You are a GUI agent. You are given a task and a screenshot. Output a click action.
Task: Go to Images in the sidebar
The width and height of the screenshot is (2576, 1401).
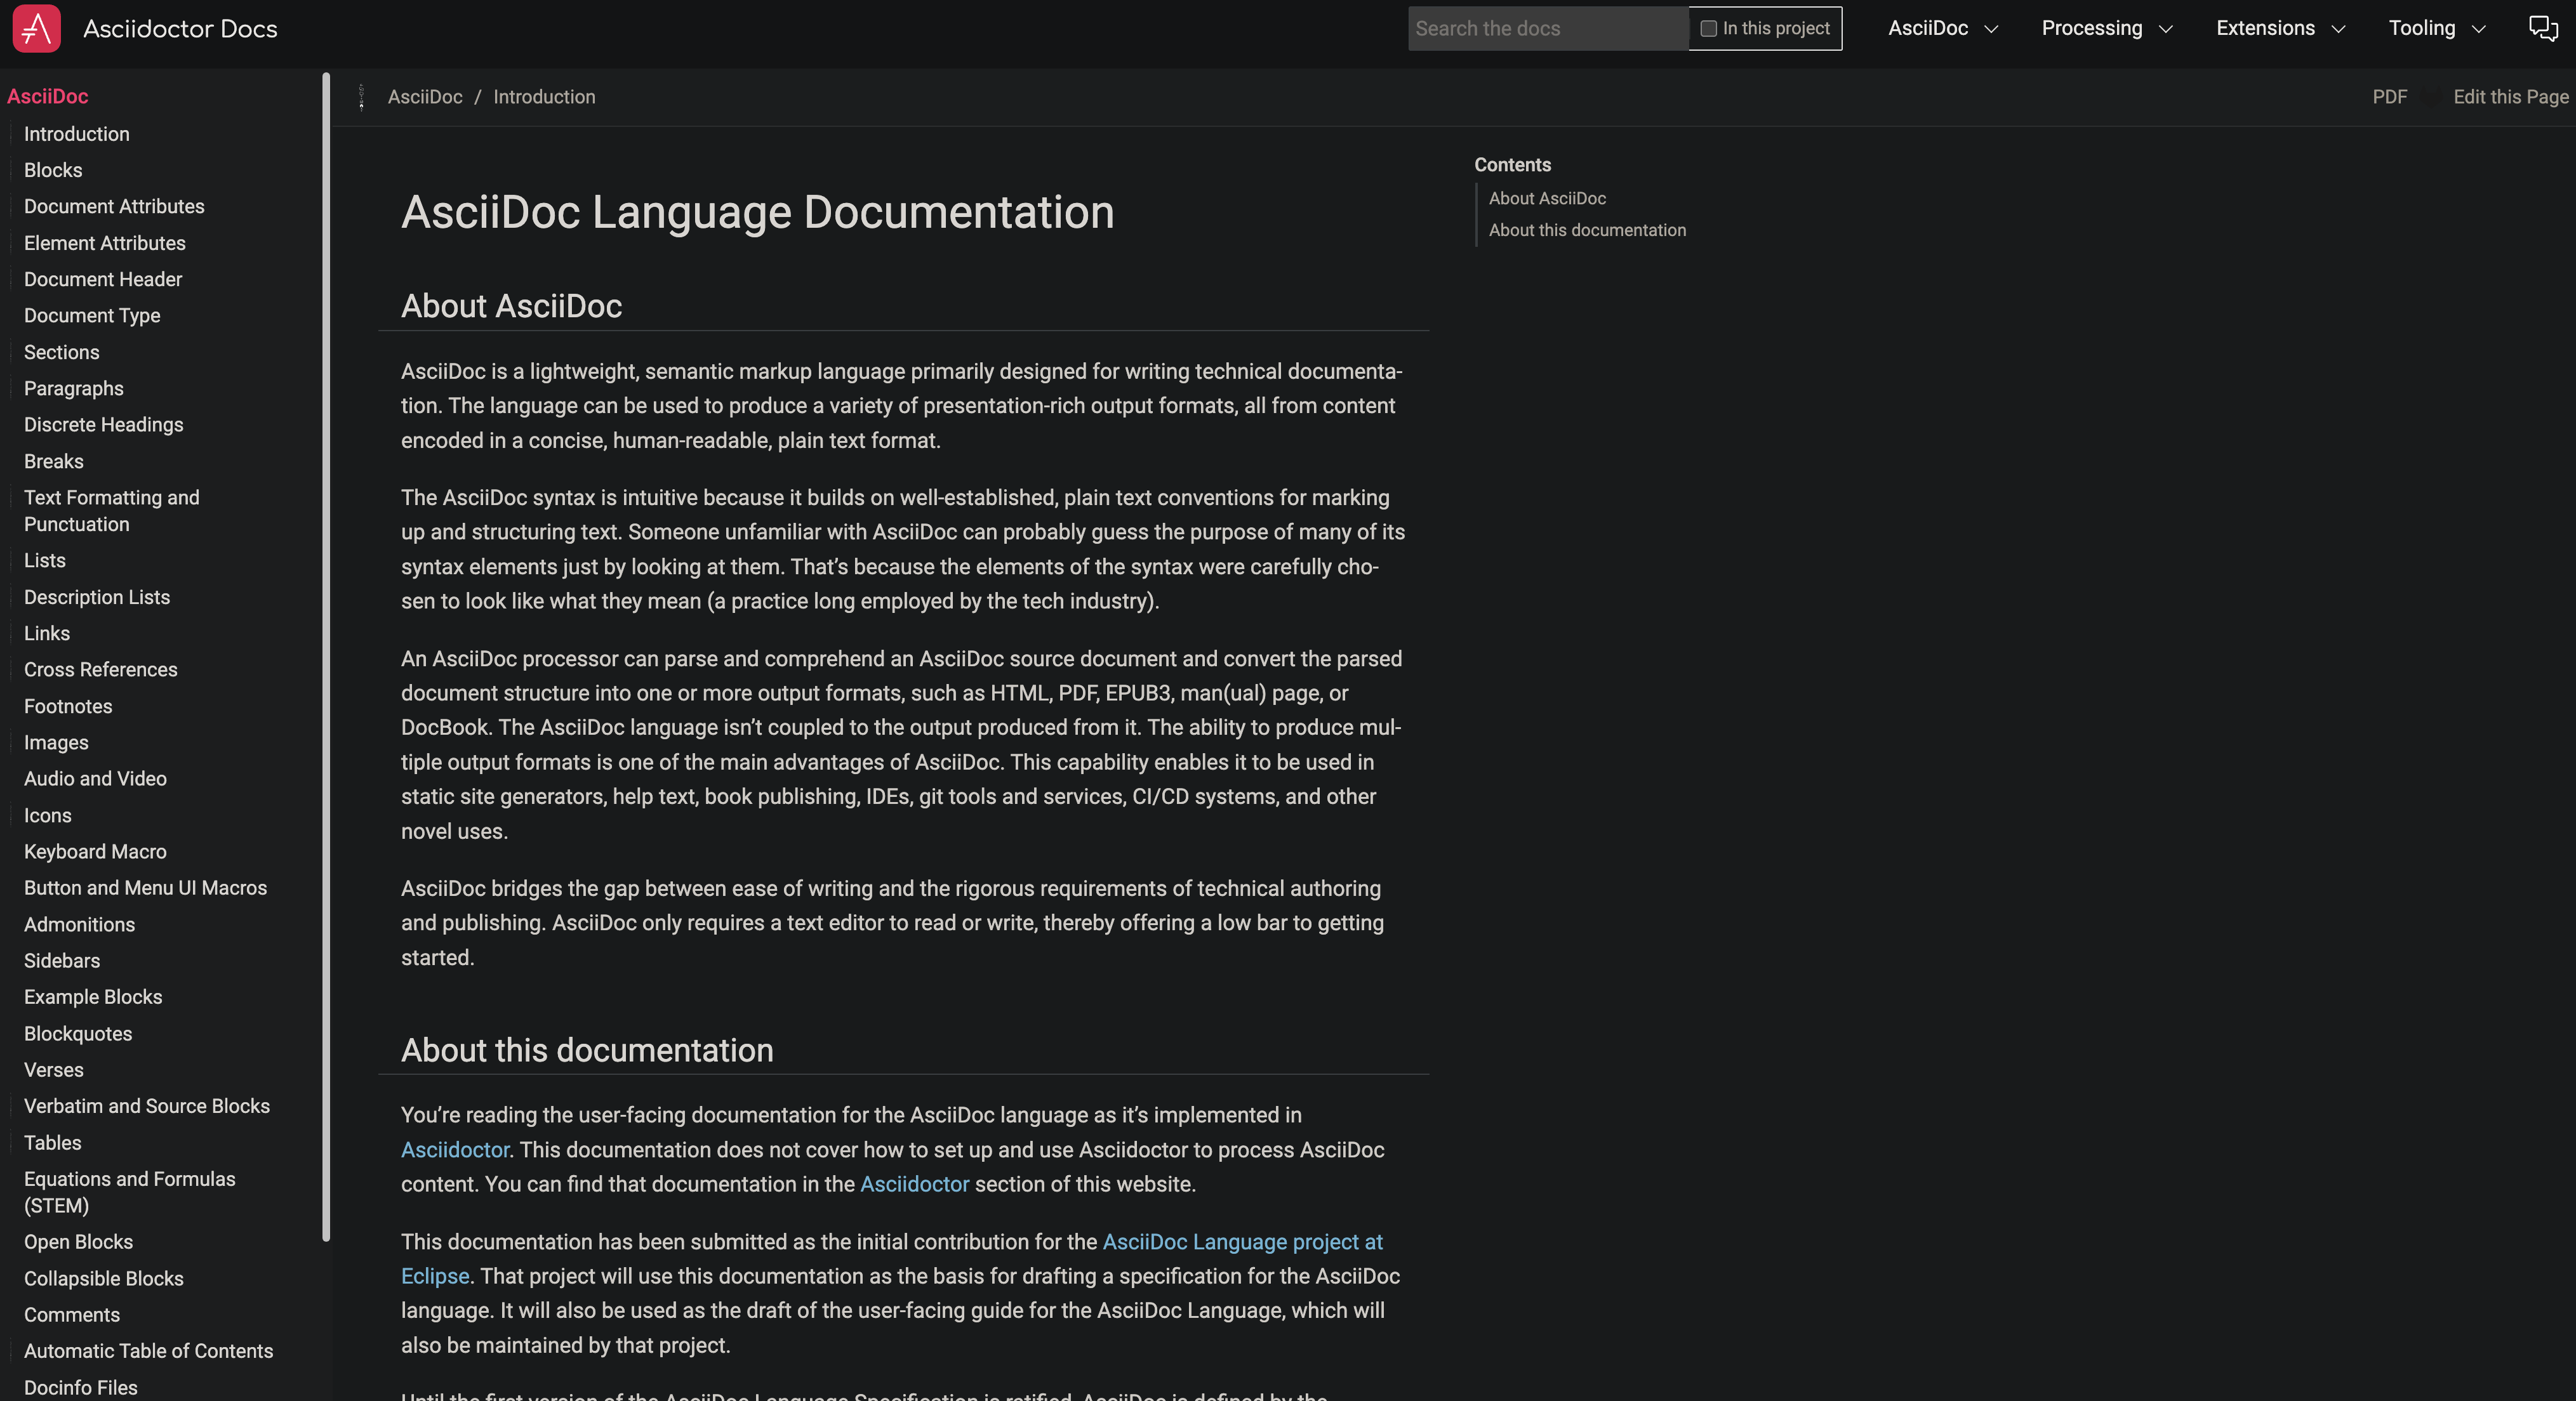coord(56,742)
